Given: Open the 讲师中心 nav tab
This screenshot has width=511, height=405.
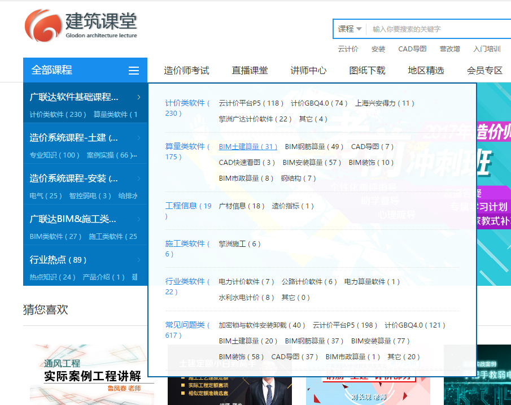Looking at the screenshot, I should 308,71.
